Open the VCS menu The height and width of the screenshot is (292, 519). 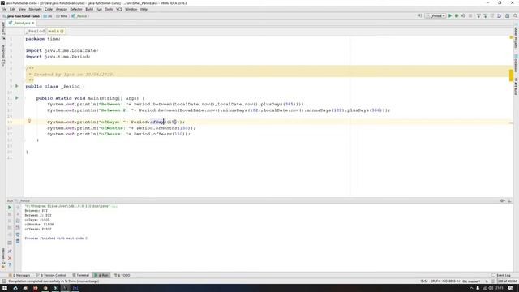(x=119, y=9)
